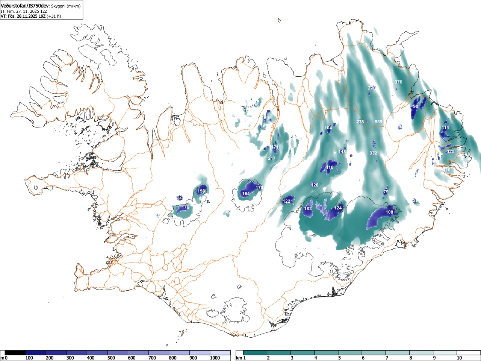Click the 124 visibility value on the map
The image size is (481, 361).
(x=338, y=208)
